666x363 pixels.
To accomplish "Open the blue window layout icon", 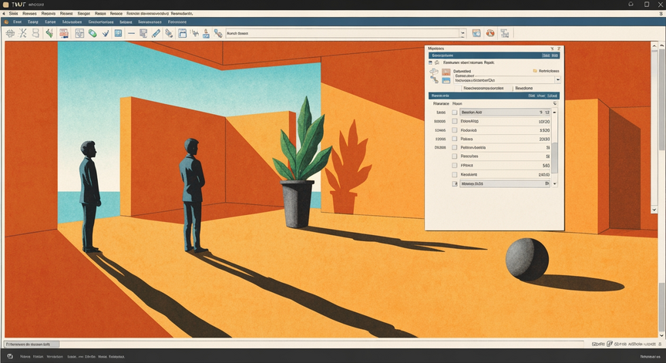I will 182,33.
